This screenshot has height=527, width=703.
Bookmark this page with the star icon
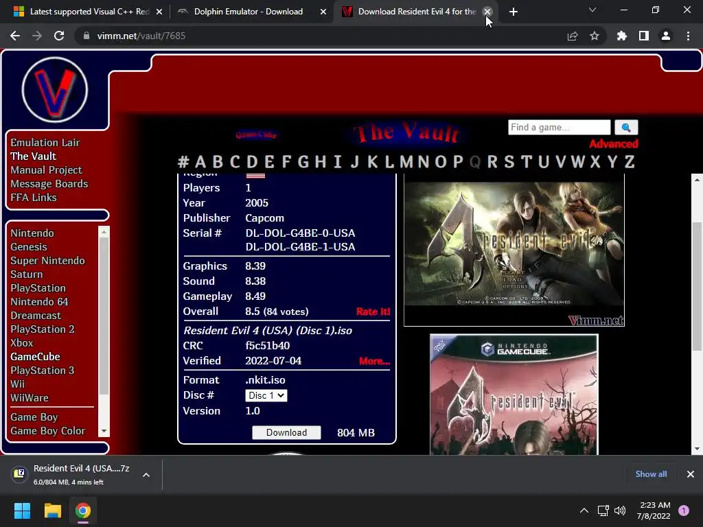[595, 36]
